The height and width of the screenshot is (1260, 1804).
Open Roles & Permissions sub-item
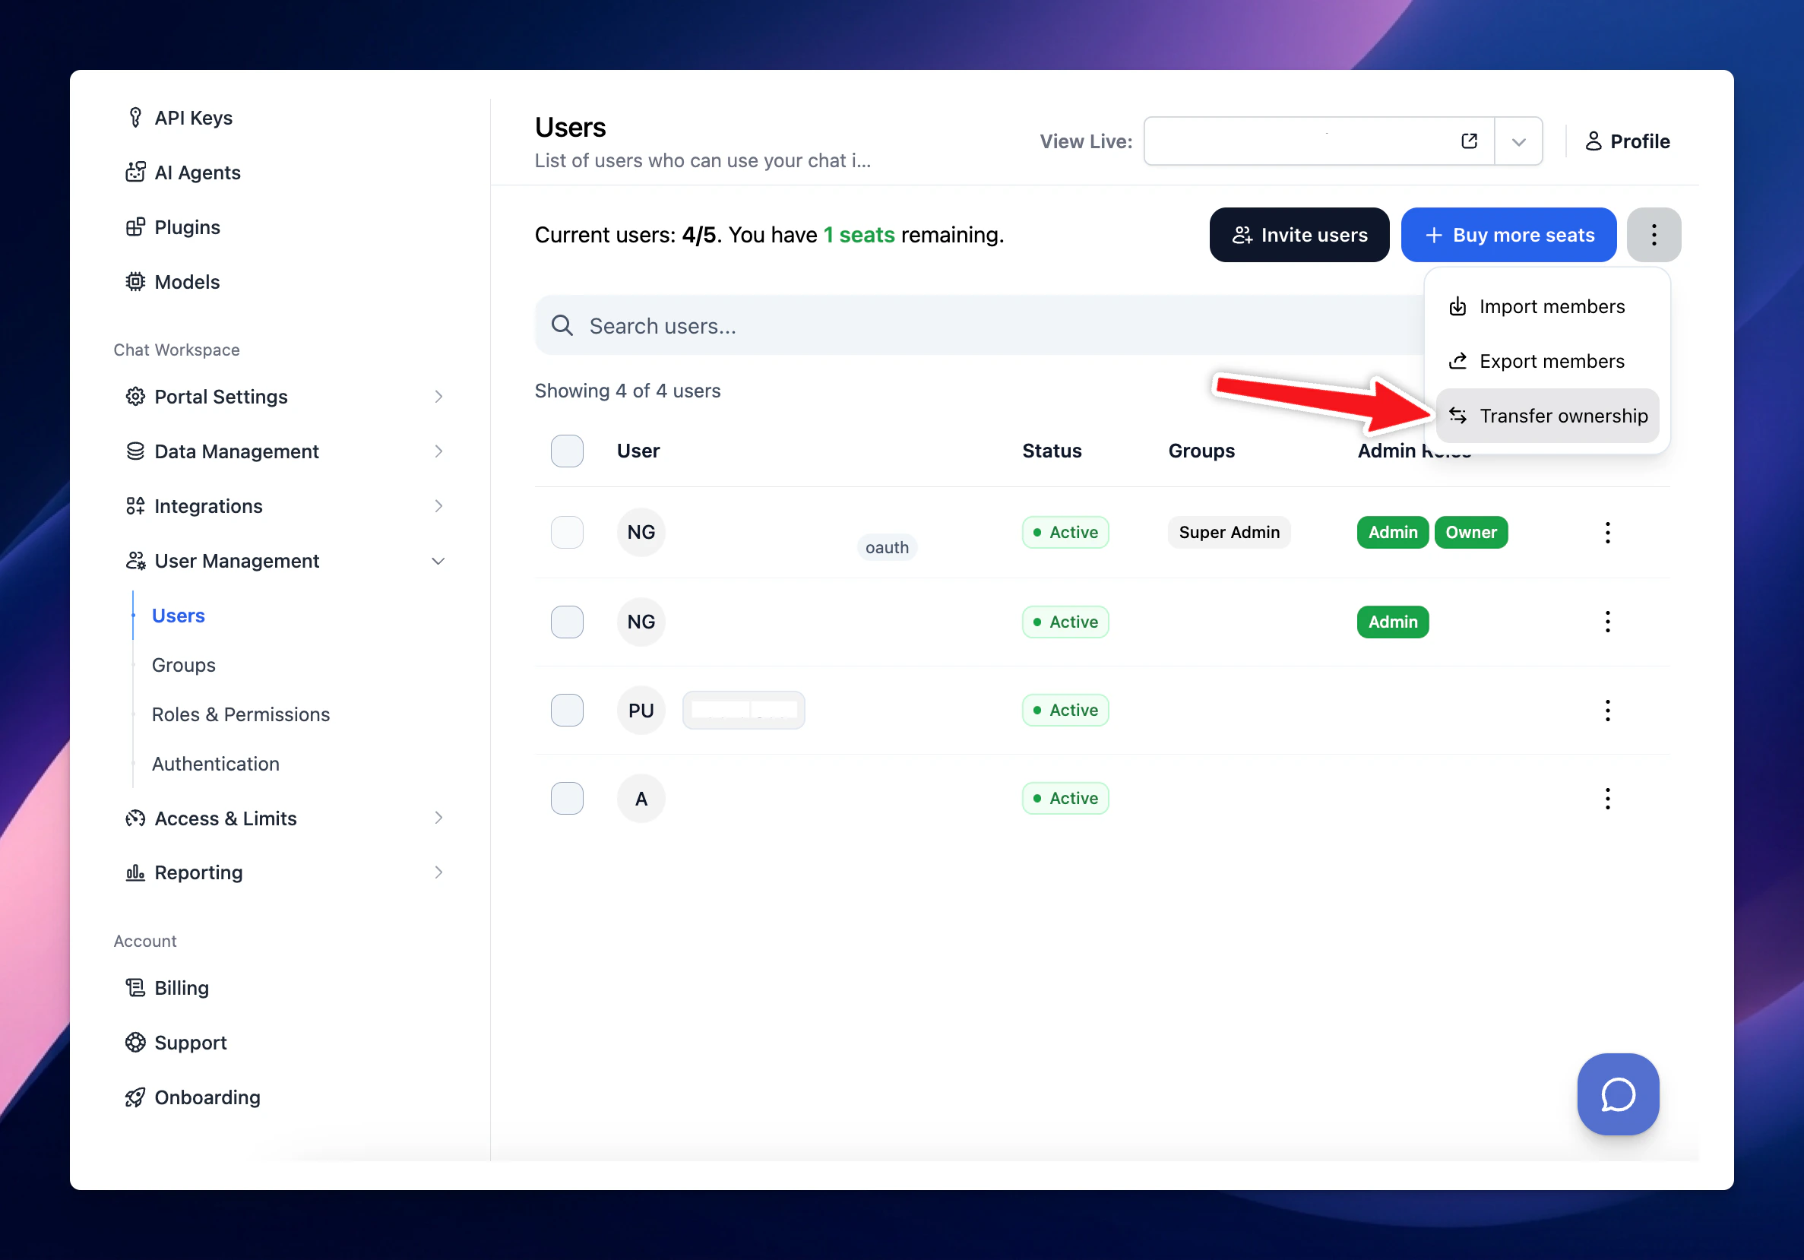pos(240,715)
